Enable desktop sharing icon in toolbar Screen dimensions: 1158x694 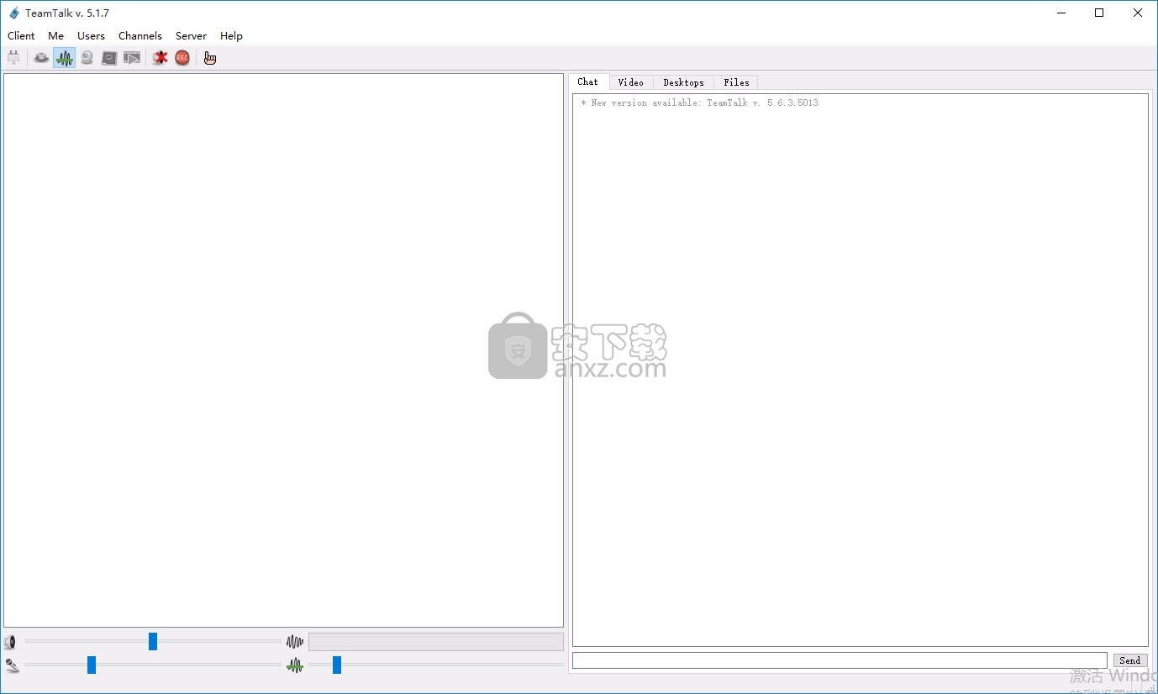109,58
